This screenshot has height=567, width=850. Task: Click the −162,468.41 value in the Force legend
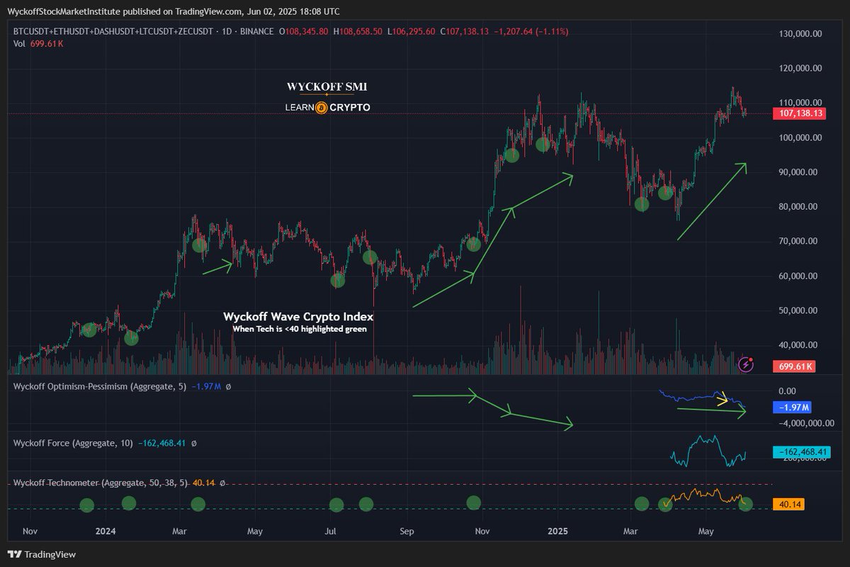(x=161, y=443)
